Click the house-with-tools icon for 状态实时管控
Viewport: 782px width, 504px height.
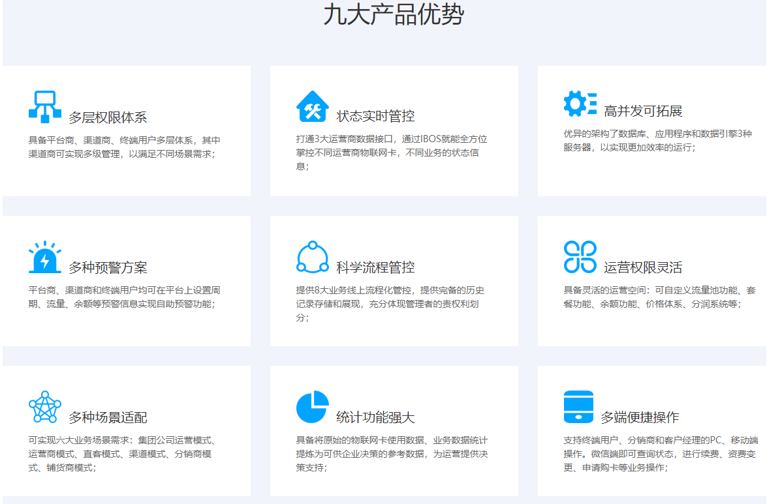(x=311, y=106)
